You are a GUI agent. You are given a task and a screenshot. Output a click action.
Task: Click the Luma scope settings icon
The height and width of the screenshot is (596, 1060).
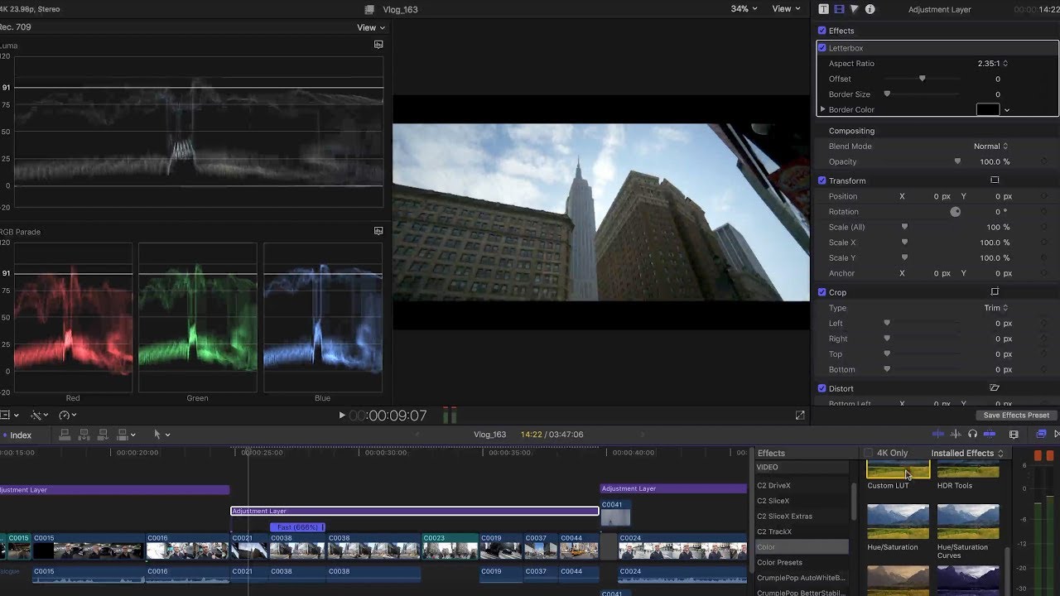(378, 45)
